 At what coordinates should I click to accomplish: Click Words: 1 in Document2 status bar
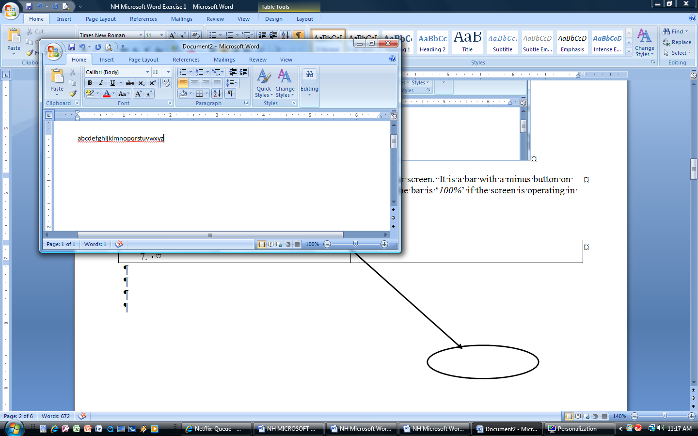tap(95, 244)
